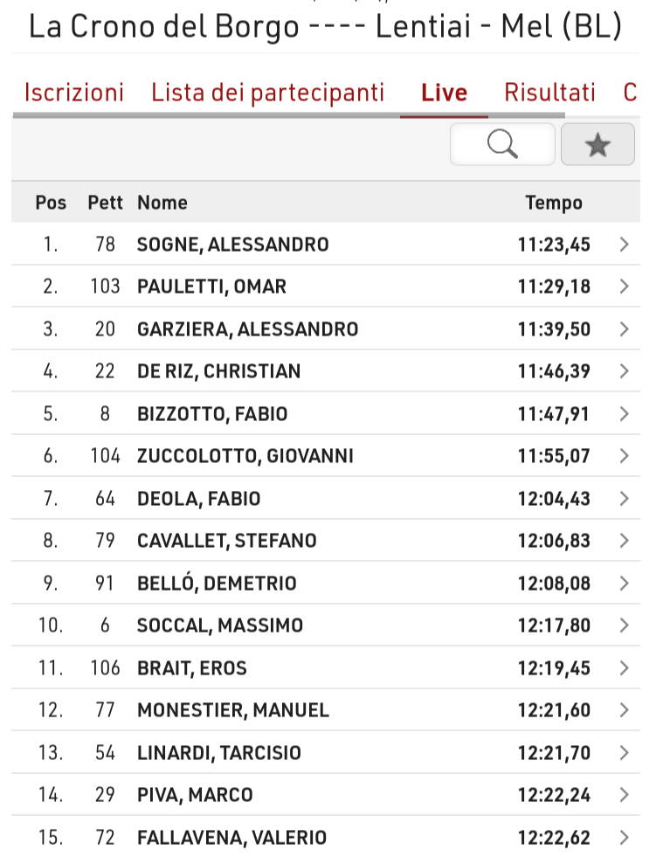
Task: Click chevron icon for CAVALLET, STEFANO
Action: pos(625,541)
